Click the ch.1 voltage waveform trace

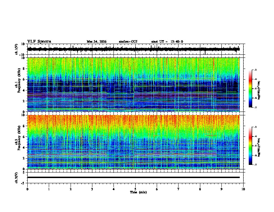(x=133, y=49)
